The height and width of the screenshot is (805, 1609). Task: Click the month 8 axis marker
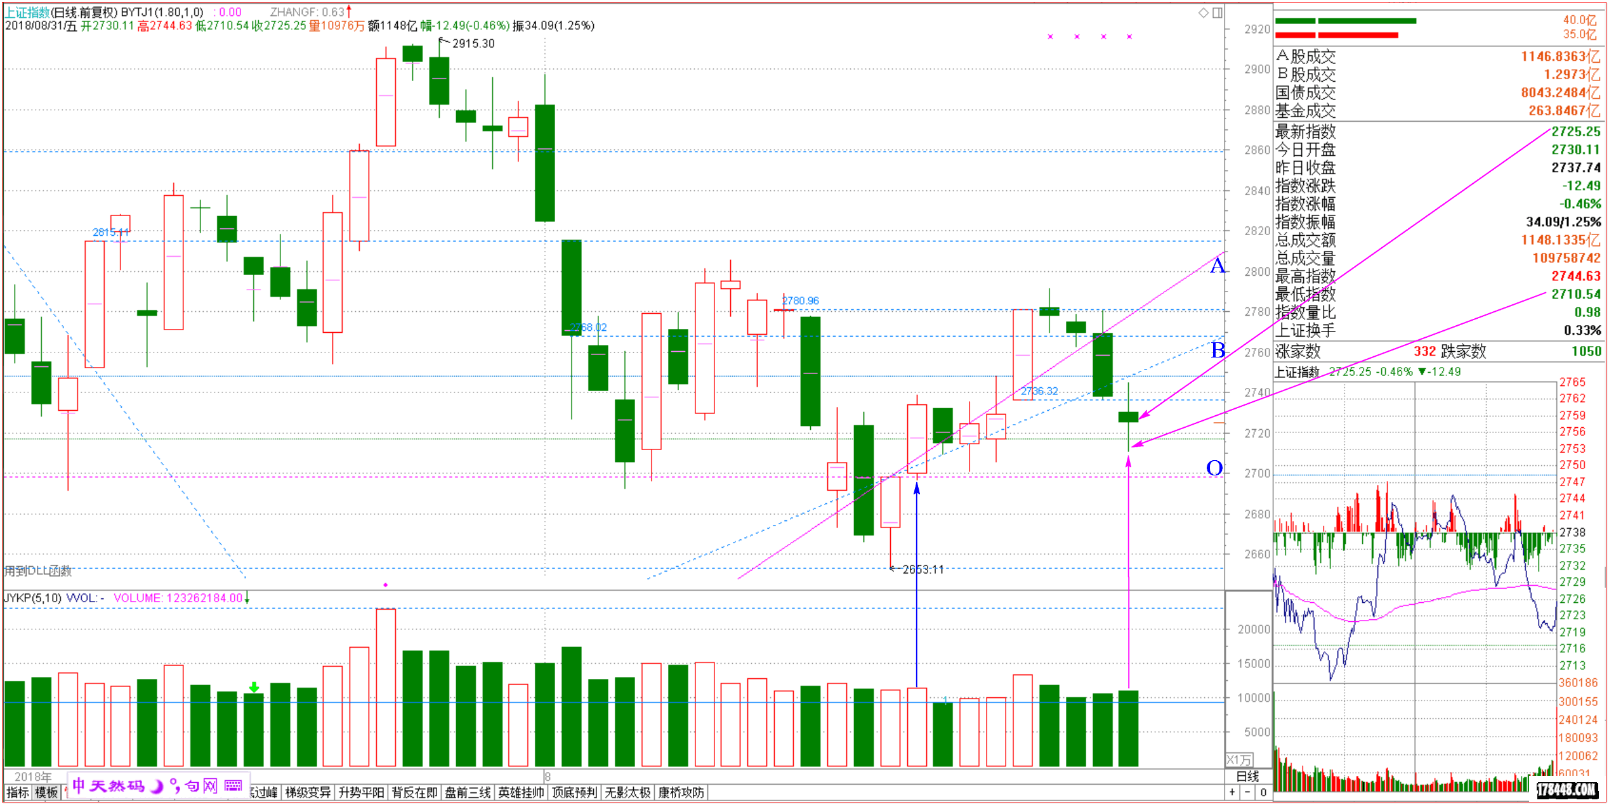pyautogui.click(x=548, y=776)
